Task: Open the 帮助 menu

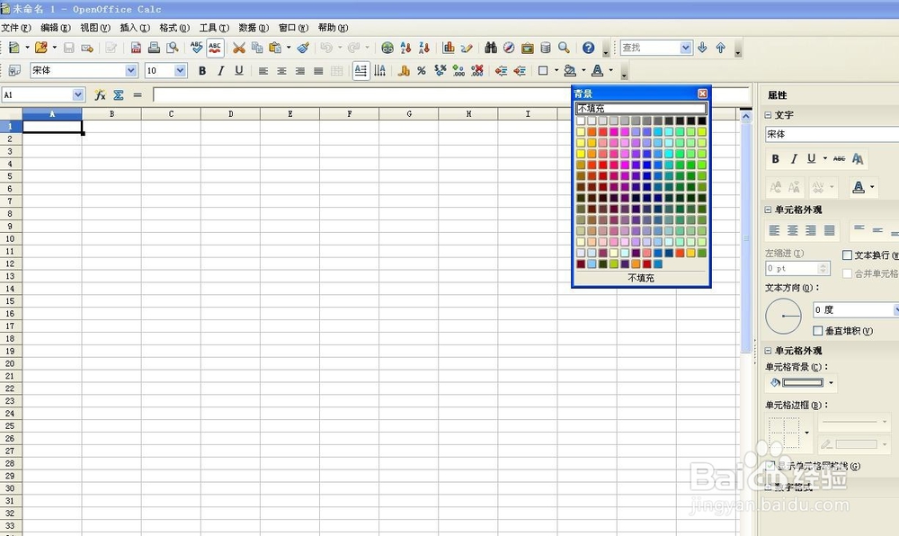Action: pos(334,28)
